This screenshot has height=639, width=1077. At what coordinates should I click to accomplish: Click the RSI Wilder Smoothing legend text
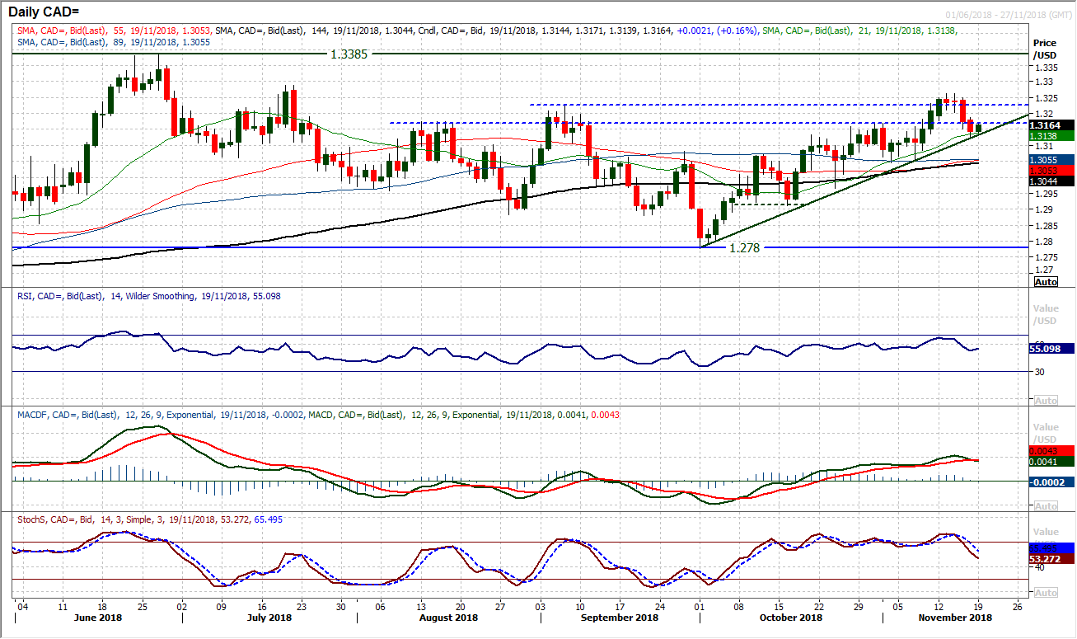pos(148,295)
